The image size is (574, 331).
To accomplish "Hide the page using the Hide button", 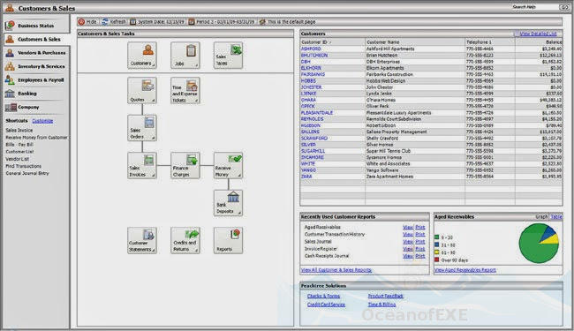I will point(87,22).
